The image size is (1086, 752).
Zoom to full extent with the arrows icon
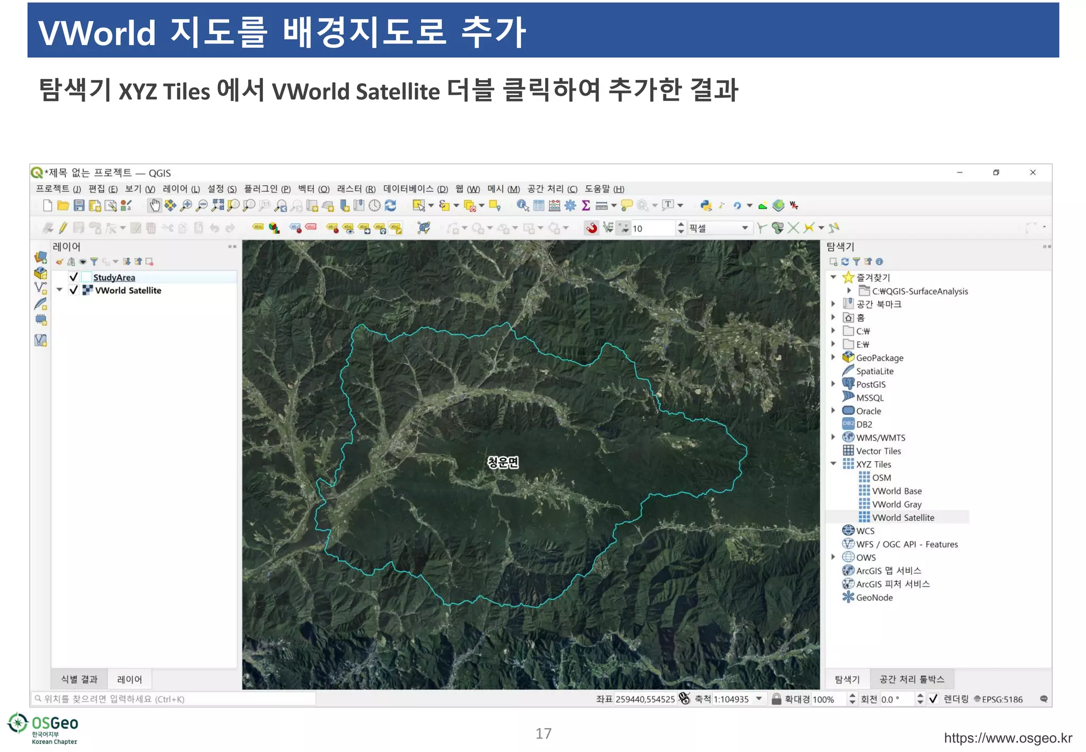point(217,206)
